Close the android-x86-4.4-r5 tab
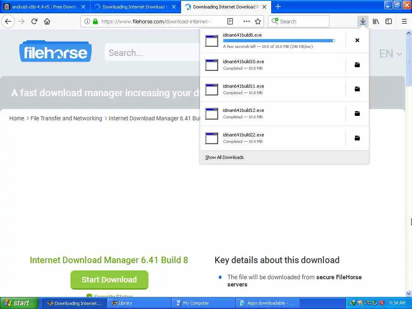412x309 pixels. pyautogui.click(x=83, y=7)
